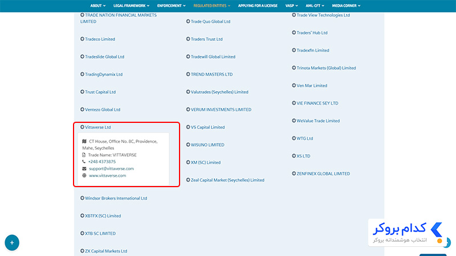Viewport: 456px width, 256px height.
Task: Expand Trust Capital Ltd entry
Action: pos(98,92)
